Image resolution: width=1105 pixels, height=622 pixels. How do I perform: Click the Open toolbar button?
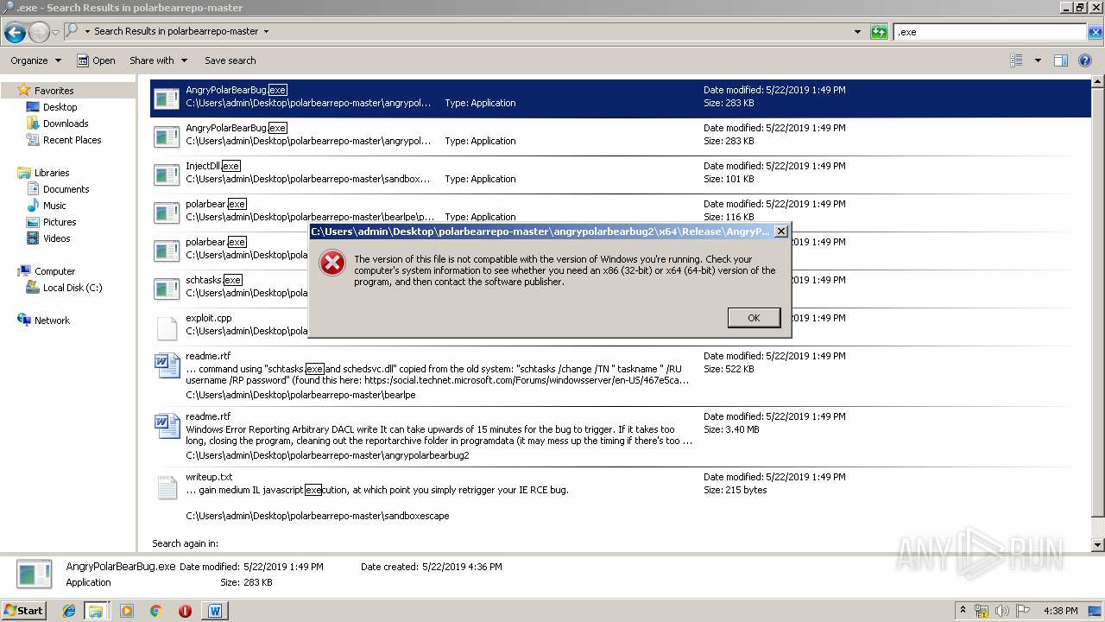(96, 60)
